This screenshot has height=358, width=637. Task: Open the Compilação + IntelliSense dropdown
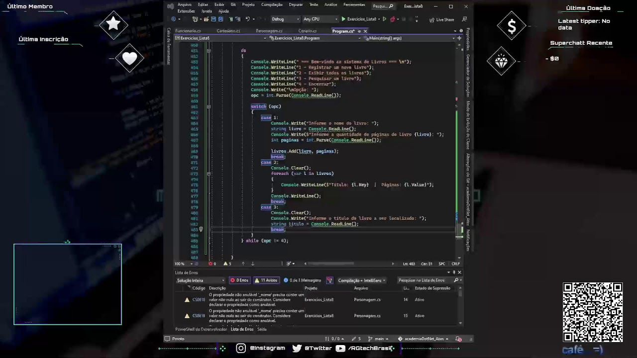tap(362, 280)
